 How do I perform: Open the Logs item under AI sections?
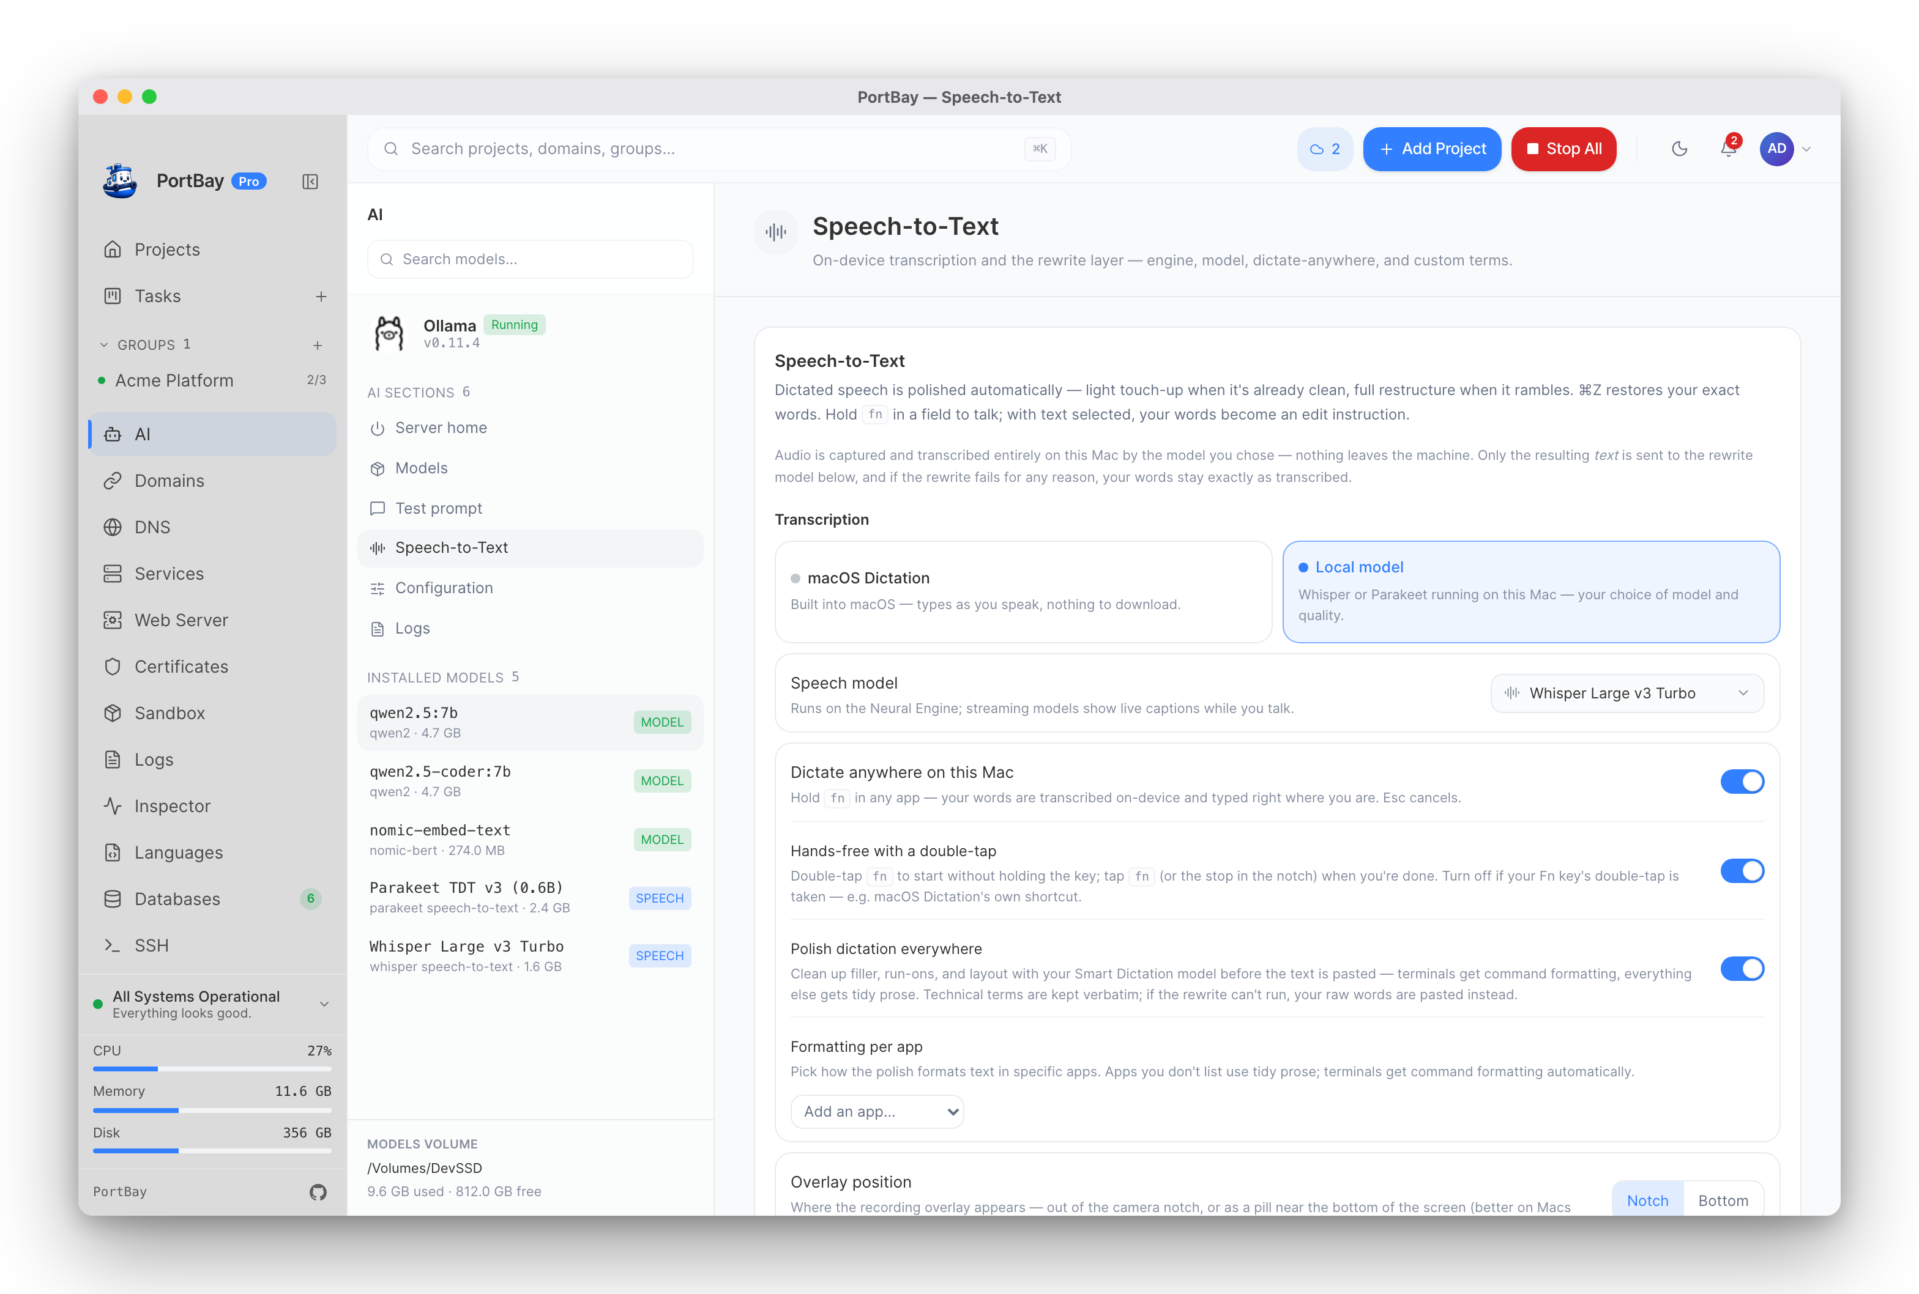pos(530,629)
